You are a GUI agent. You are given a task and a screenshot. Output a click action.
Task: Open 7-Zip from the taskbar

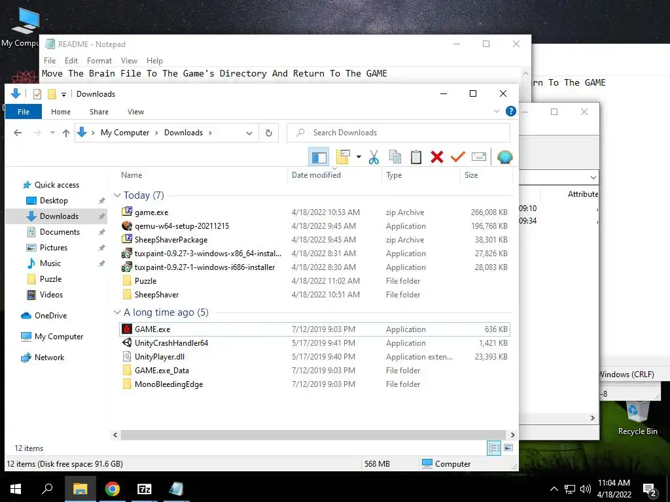pos(145,489)
